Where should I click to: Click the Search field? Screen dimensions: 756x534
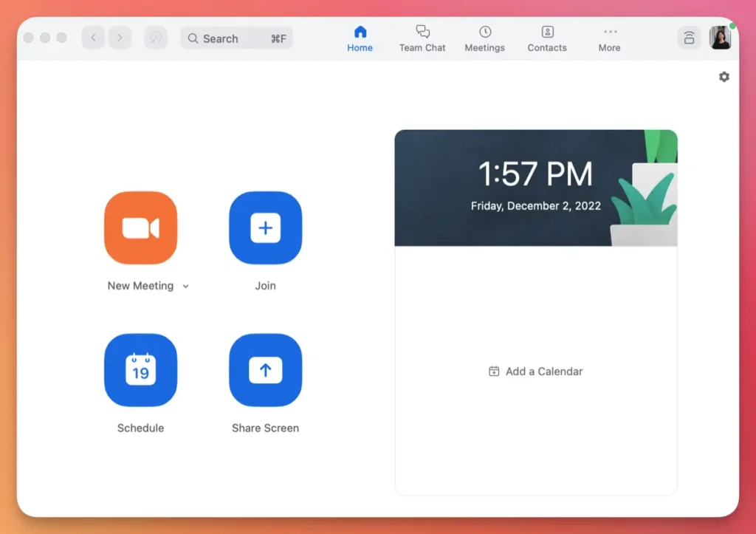[236, 38]
